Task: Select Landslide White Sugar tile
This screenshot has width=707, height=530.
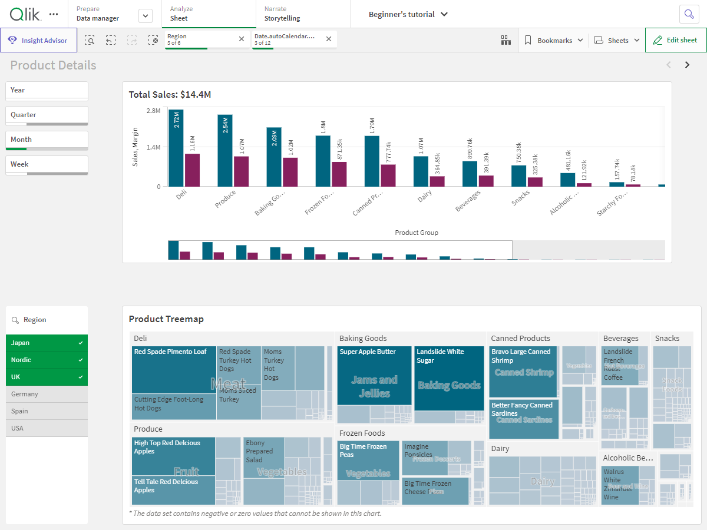Action: pyautogui.click(x=449, y=378)
